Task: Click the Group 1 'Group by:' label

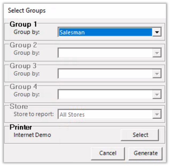Action: 26,32
